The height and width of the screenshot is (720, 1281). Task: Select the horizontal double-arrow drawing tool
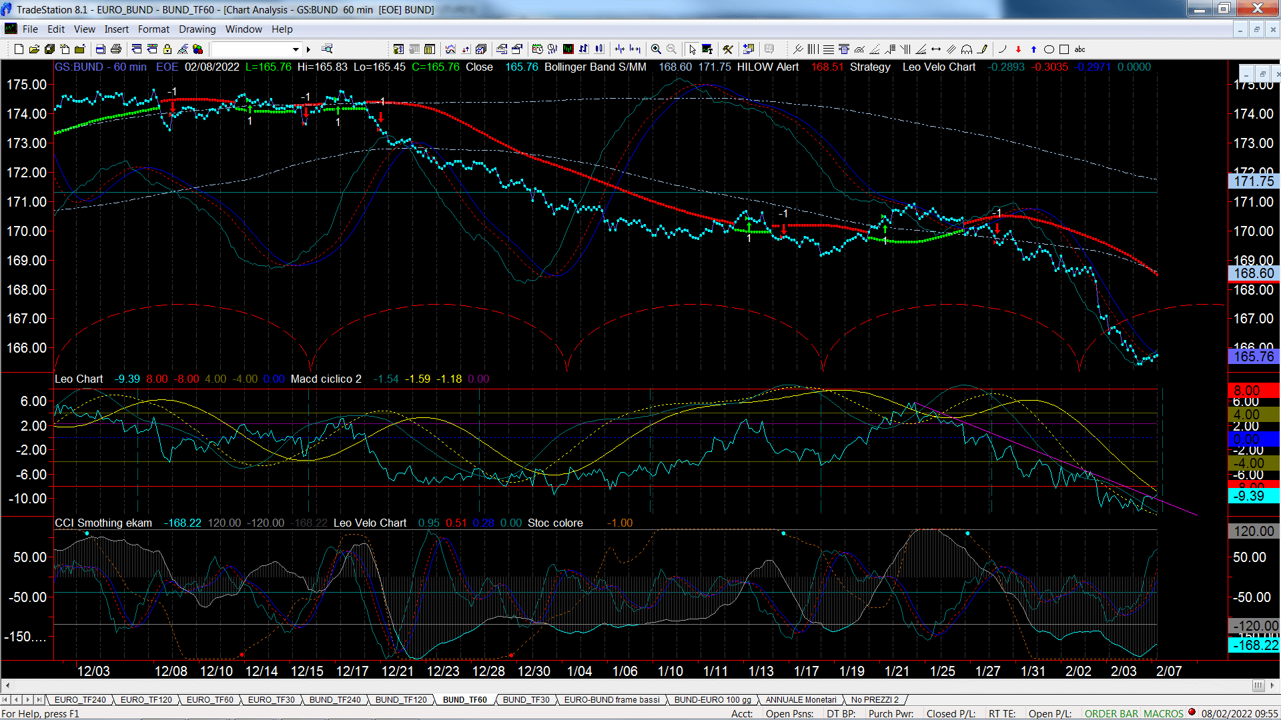click(936, 49)
